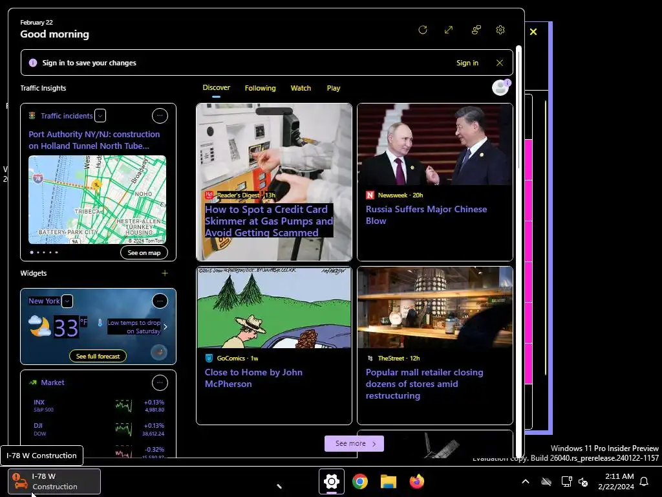The height and width of the screenshot is (497, 662).
Task: Dismiss the sign-in banner
Action: [x=500, y=63]
